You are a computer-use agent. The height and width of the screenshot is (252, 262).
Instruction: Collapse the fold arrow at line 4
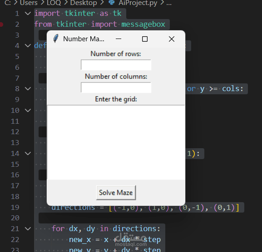[28, 45]
